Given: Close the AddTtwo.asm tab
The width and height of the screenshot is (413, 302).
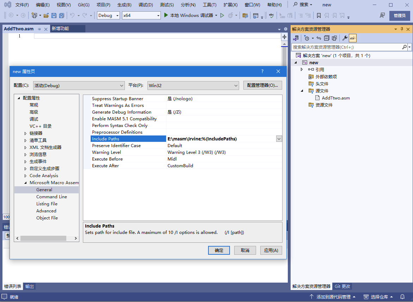Looking at the screenshot, I should pyautogui.click(x=46, y=29).
